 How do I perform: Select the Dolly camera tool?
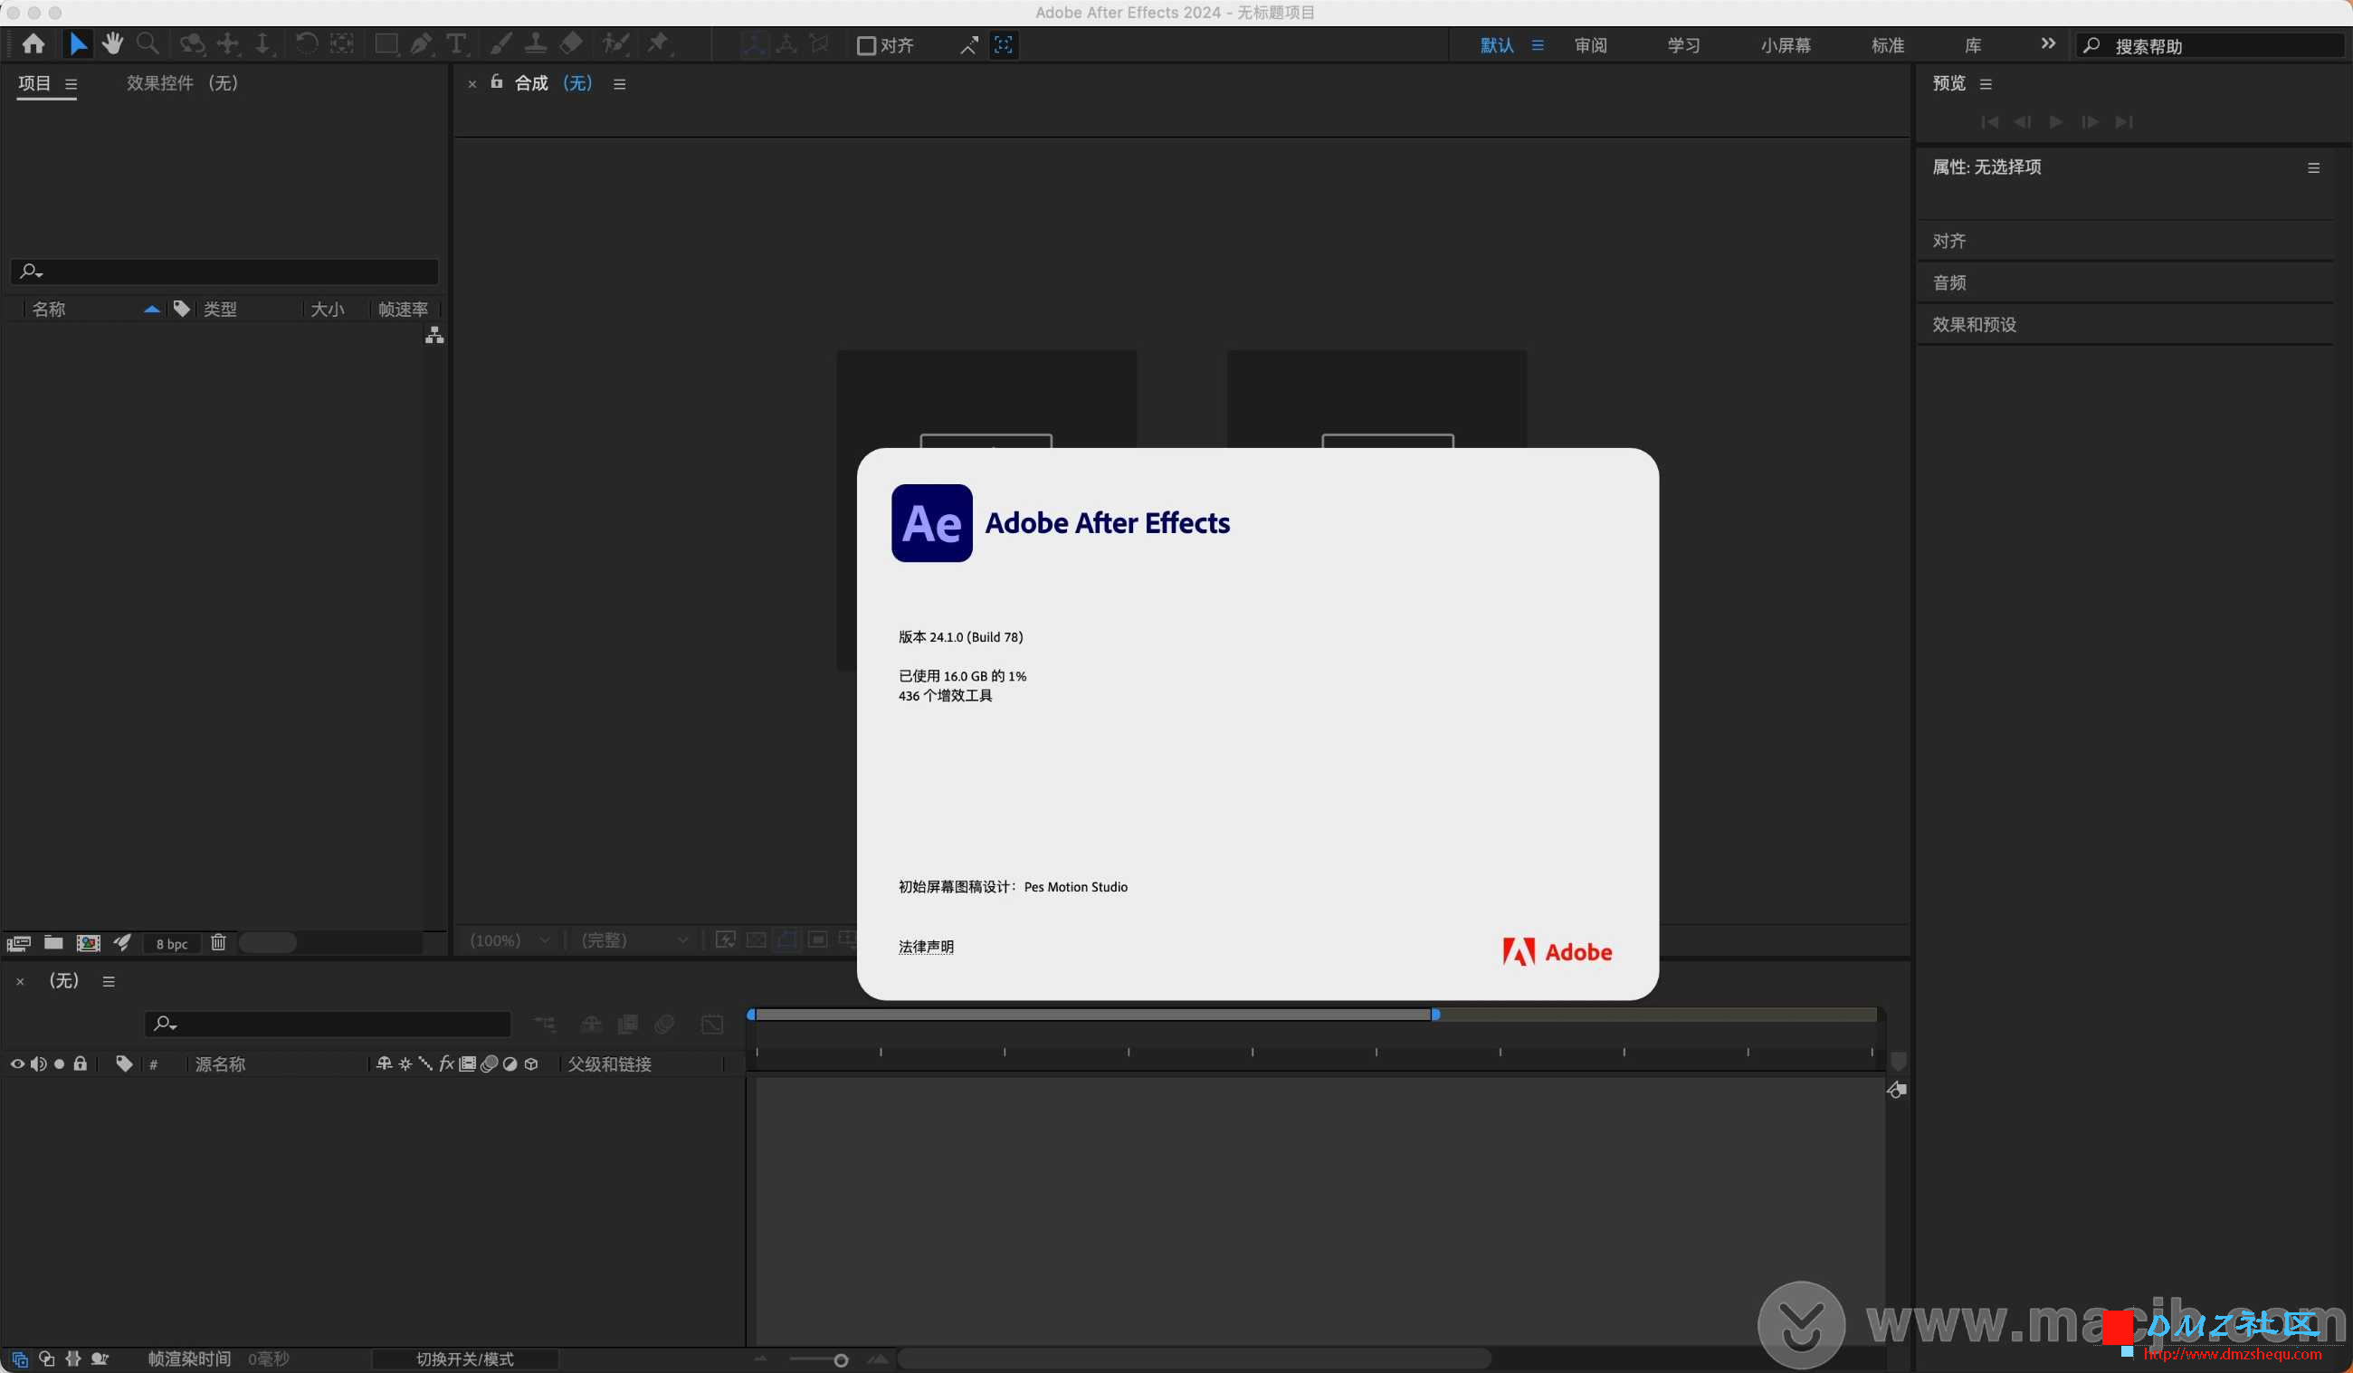[x=263, y=44]
